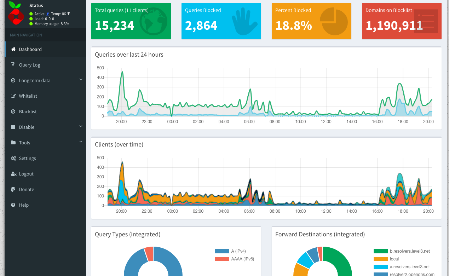Click the Whitelist pencil icon

[13, 96]
